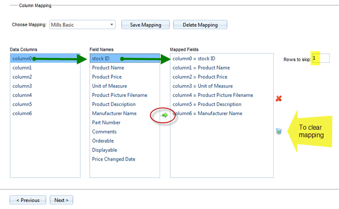Highlight column6 = Manufacturer Name mapping
The height and width of the screenshot is (209, 339).
point(207,113)
